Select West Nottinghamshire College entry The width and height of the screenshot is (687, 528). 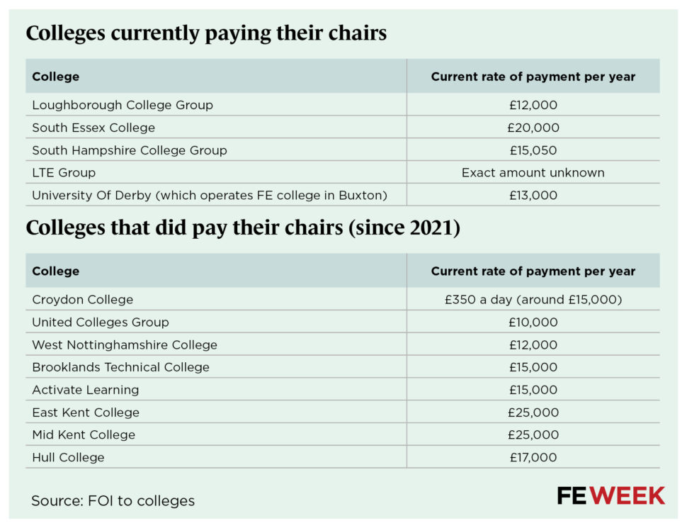click(x=125, y=345)
